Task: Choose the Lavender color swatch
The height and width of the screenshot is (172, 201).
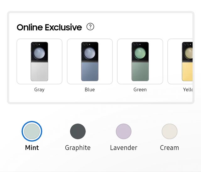Action: point(123,131)
